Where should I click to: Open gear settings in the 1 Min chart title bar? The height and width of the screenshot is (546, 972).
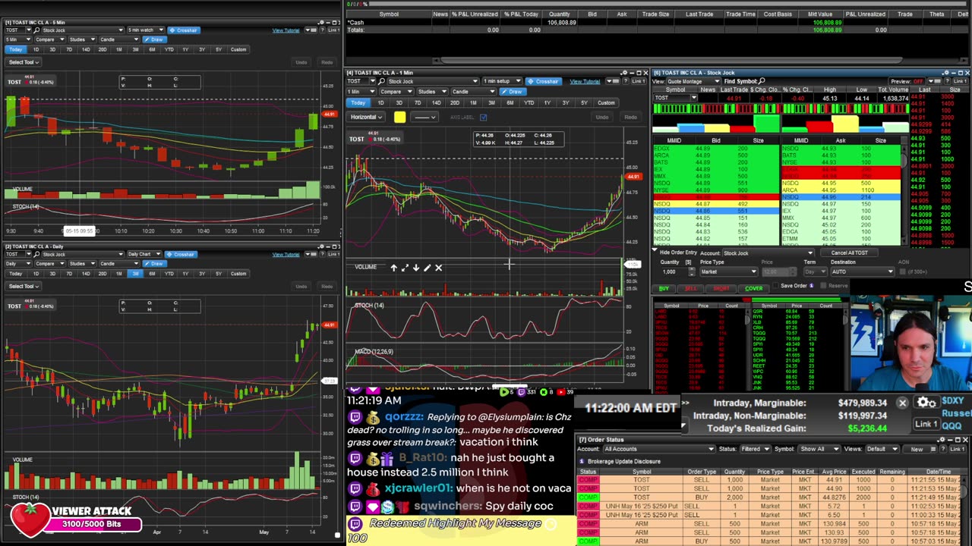[x=624, y=73]
